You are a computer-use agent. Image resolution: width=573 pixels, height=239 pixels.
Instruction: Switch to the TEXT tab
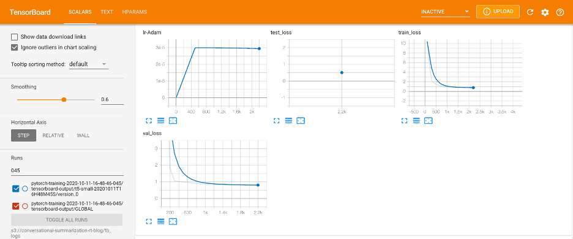pyautogui.click(x=107, y=12)
